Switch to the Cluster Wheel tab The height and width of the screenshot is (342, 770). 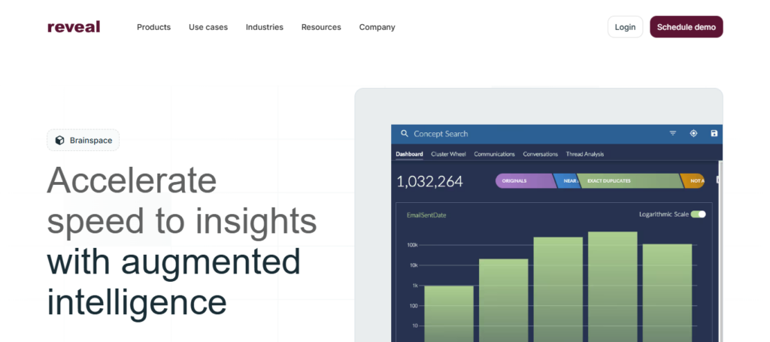click(x=448, y=154)
